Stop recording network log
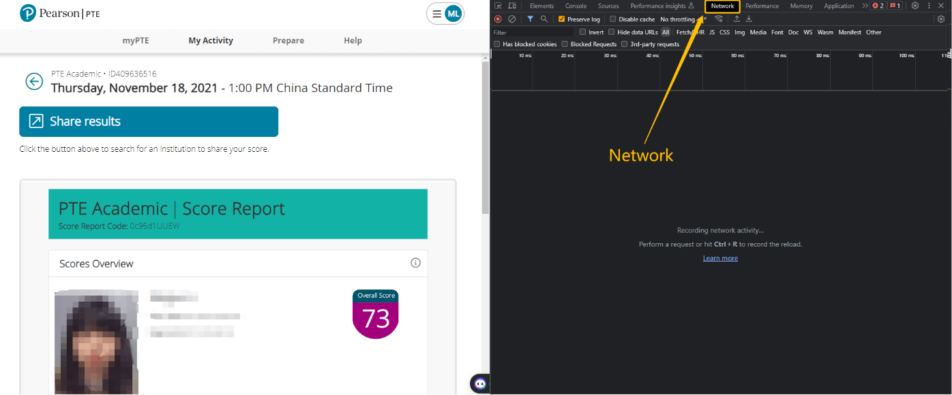The height and width of the screenshot is (395, 952). point(498,19)
